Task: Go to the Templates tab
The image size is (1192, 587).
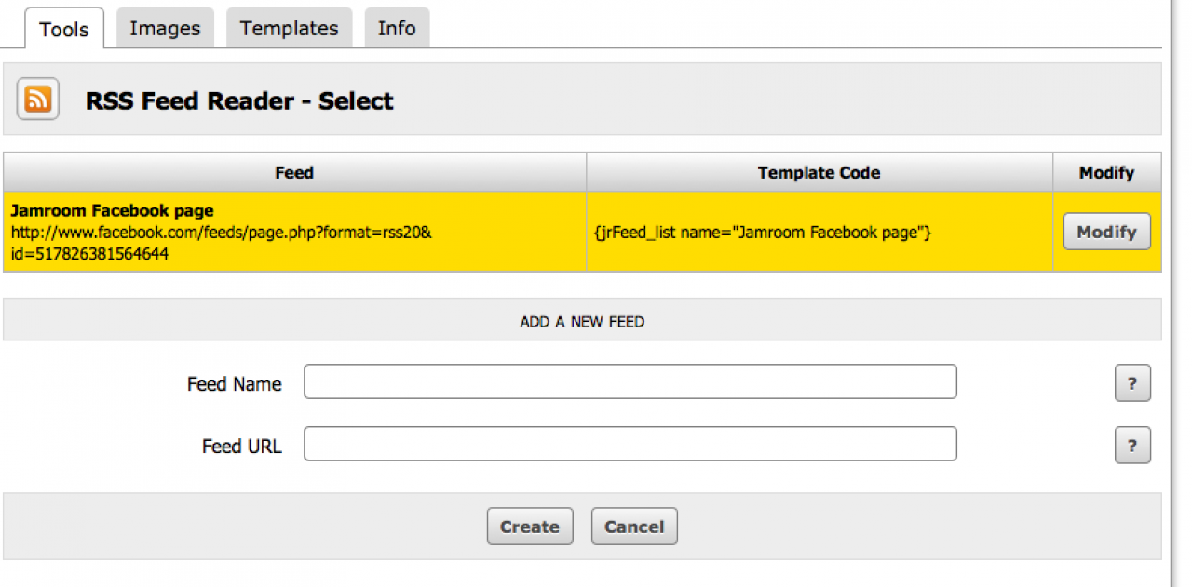Action: (x=289, y=29)
